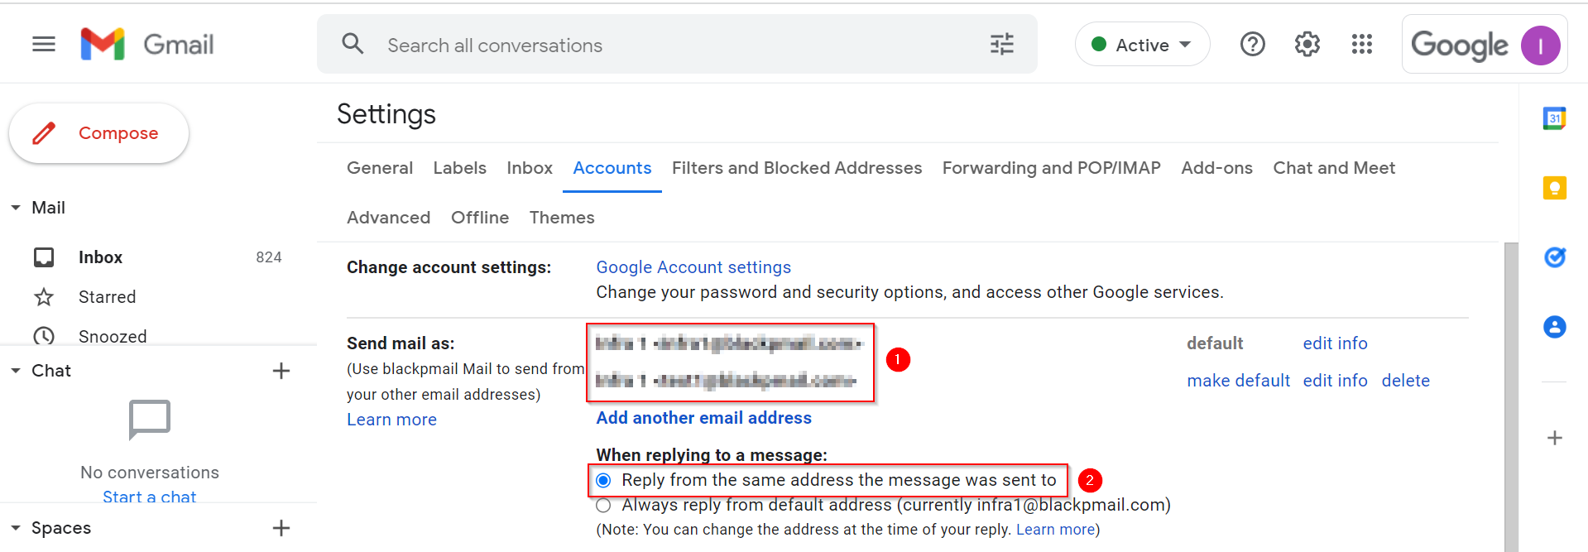Open the Help question mark icon
This screenshot has height=552, width=1588.
(1252, 45)
